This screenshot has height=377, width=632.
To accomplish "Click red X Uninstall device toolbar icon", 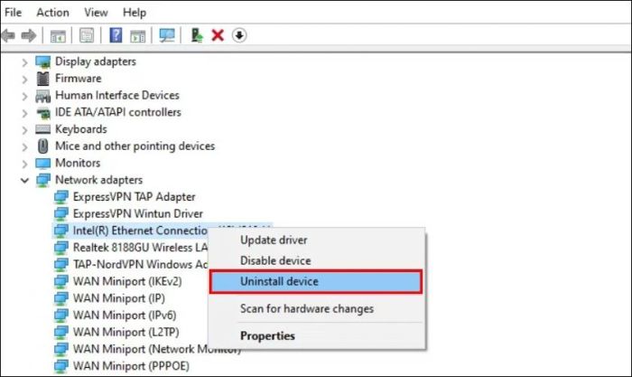I will [218, 35].
